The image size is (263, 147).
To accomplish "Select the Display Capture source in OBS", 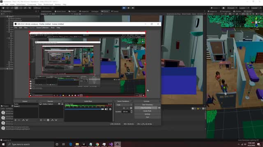I will (48, 104).
